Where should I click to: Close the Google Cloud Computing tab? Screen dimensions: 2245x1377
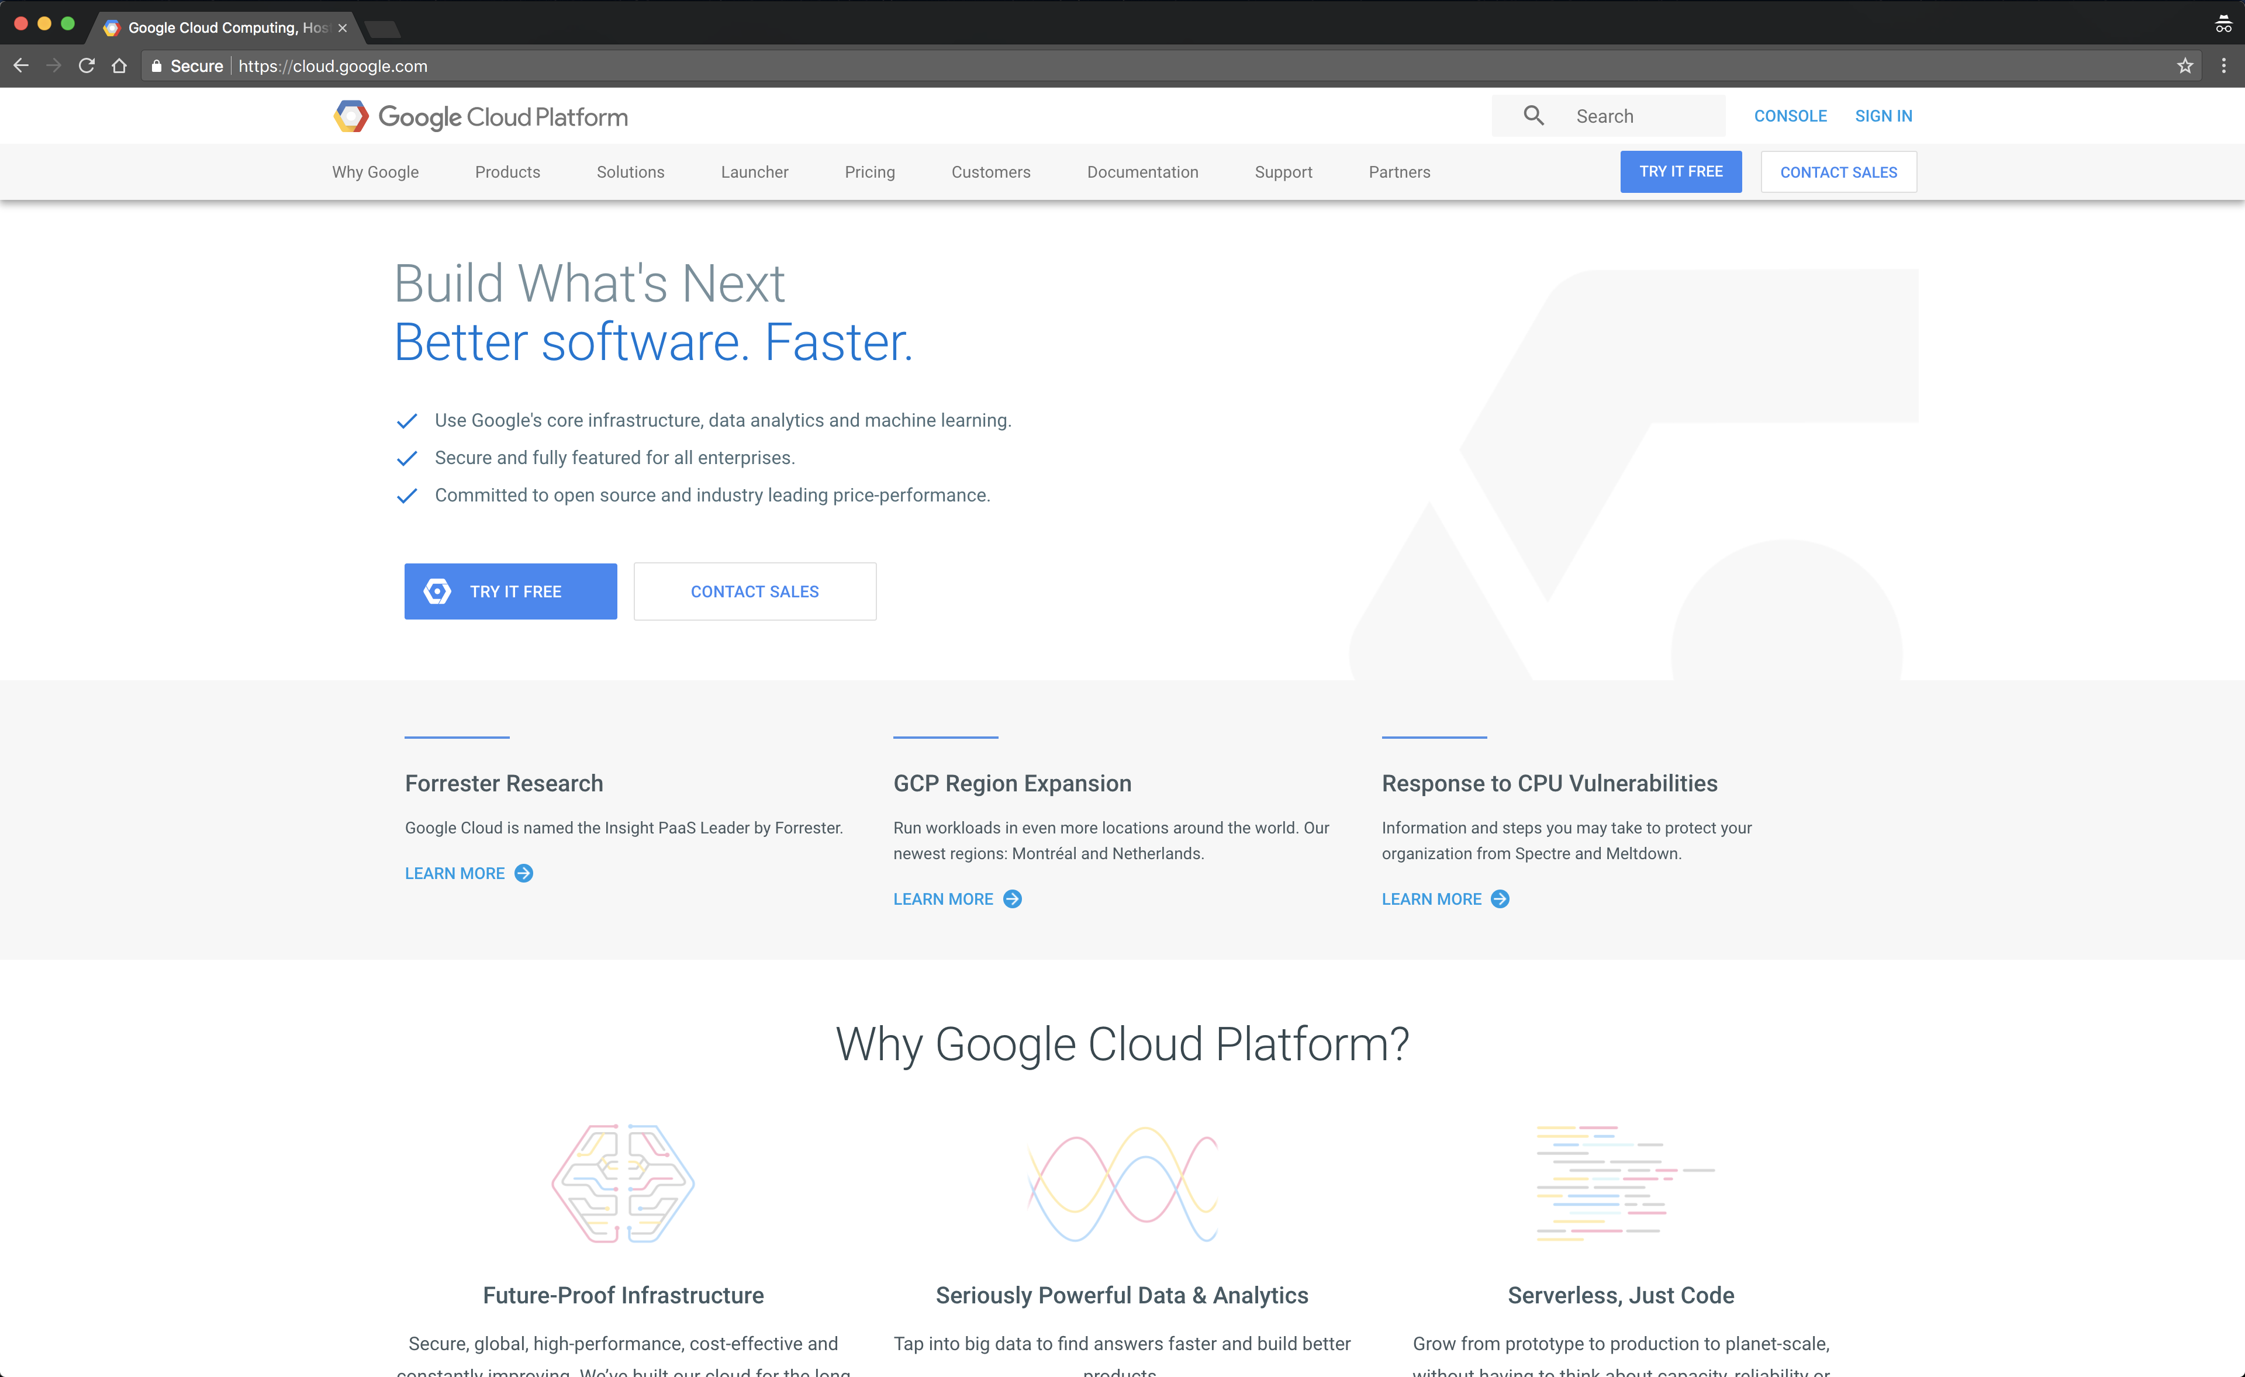coord(343,27)
